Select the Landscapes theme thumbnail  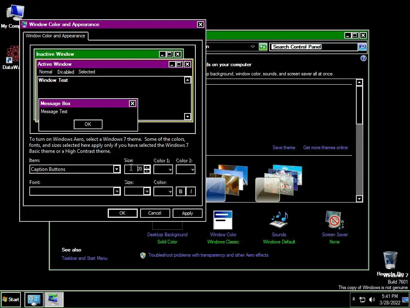[227, 183]
